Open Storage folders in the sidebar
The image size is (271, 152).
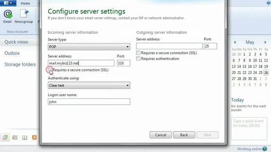20,64
